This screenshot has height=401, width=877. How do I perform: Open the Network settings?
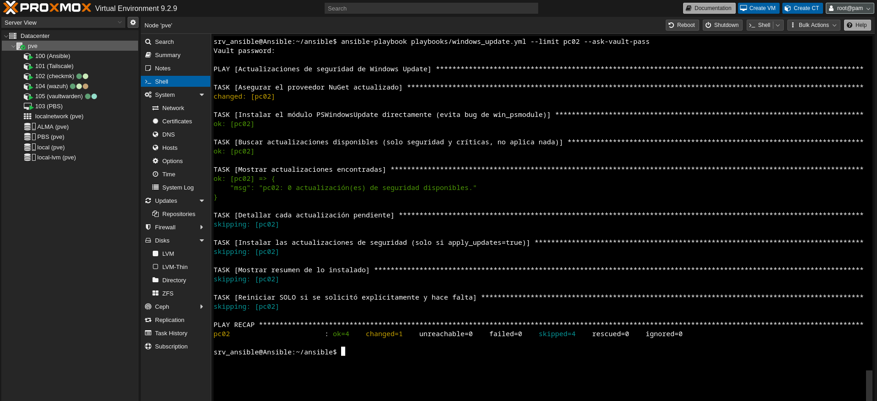tap(176, 108)
